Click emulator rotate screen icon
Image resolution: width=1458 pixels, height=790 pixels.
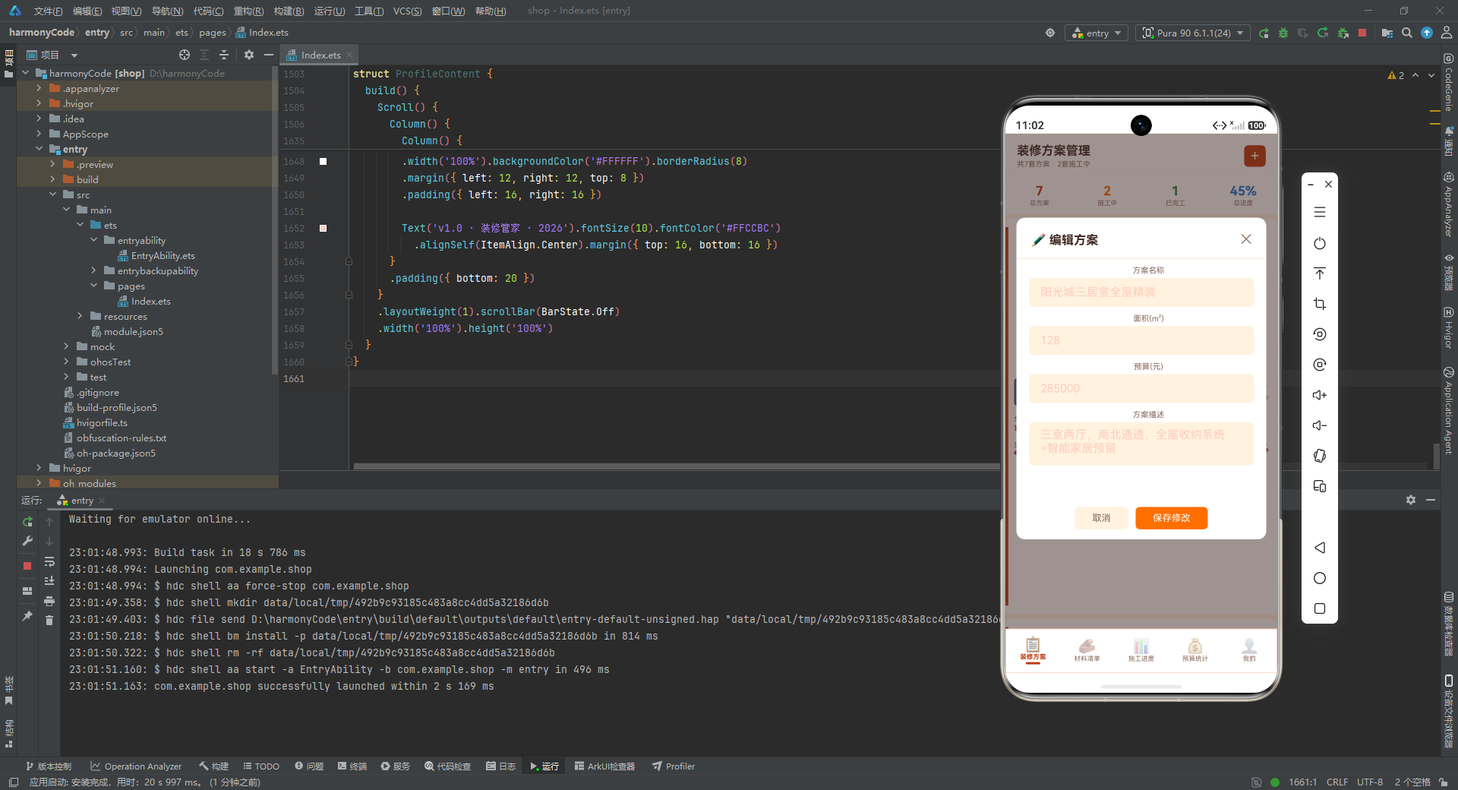[x=1320, y=456]
